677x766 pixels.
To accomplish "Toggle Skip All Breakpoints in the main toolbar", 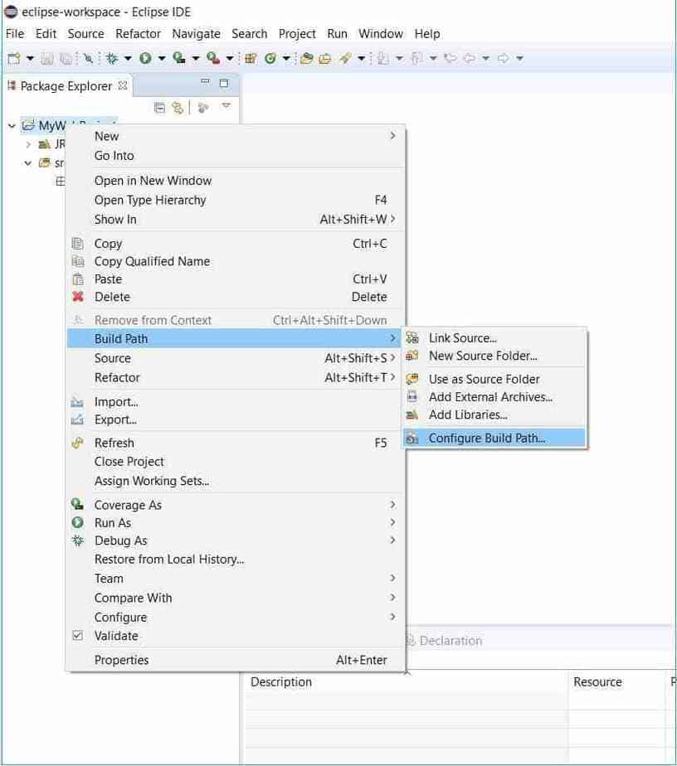I will coord(88,57).
